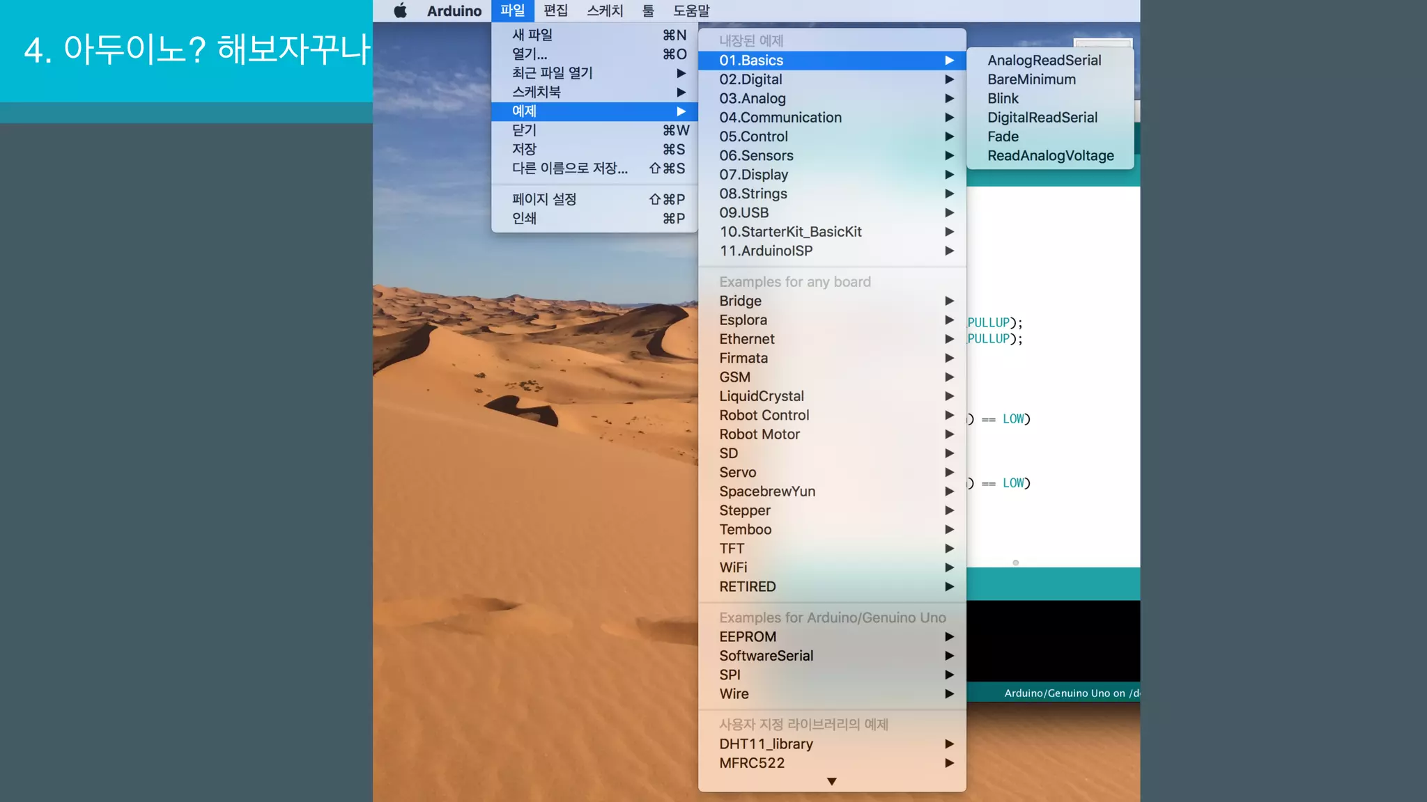
Task: Select the Fade example
Action: pyautogui.click(x=1003, y=136)
